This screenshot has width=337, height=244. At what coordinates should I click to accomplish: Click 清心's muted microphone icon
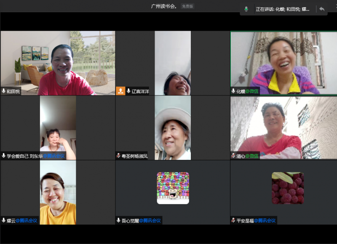click(233, 156)
